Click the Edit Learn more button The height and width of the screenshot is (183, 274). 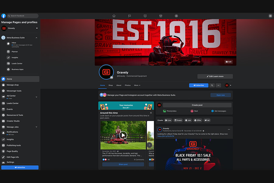(x=215, y=76)
